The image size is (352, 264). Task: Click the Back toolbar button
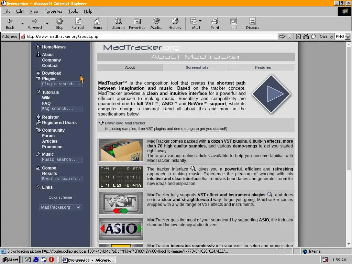pyautogui.click(x=10, y=24)
